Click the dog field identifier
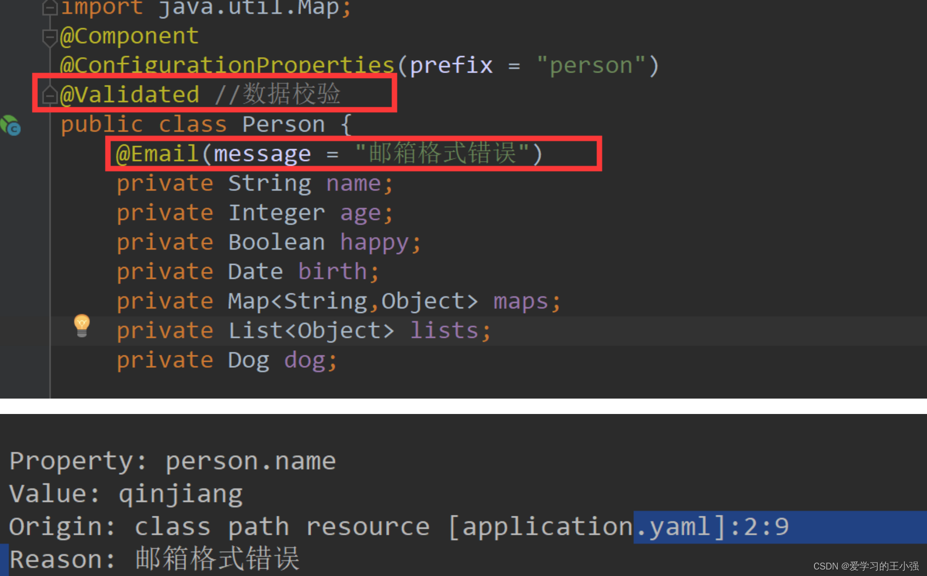Screen dimensions: 927x576 point(305,361)
